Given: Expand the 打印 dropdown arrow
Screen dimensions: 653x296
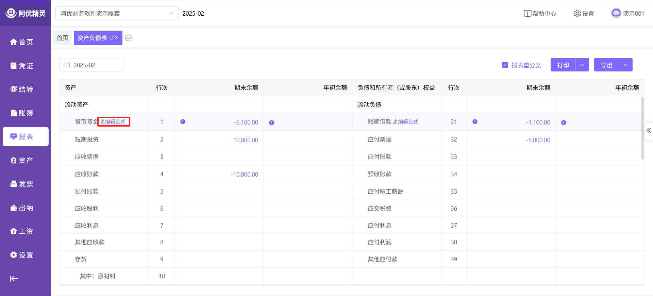Looking at the screenshot, I should tap(582, 65).
